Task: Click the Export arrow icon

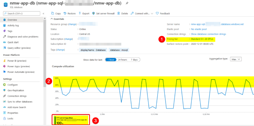Action: [80, 14]
